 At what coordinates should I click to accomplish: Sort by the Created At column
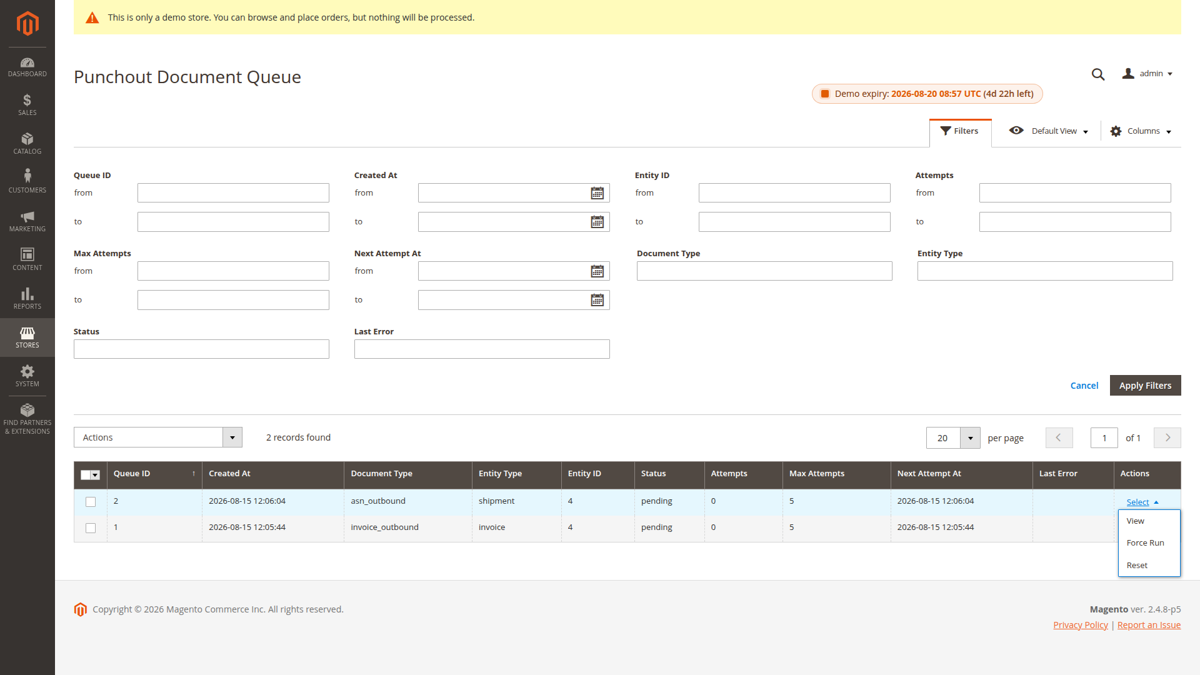click(272, 474)
